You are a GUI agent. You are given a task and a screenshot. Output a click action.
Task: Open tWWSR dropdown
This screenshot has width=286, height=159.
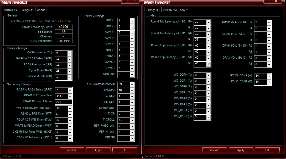coord(132,63)
